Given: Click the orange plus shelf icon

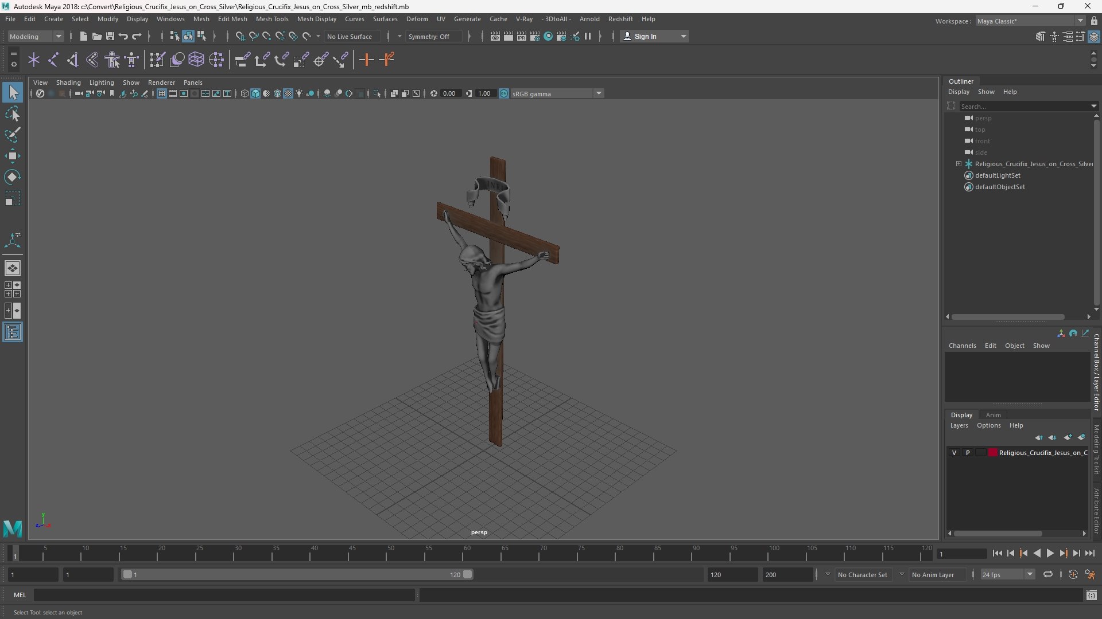Looking at the screenshot, I should (366, 60).
